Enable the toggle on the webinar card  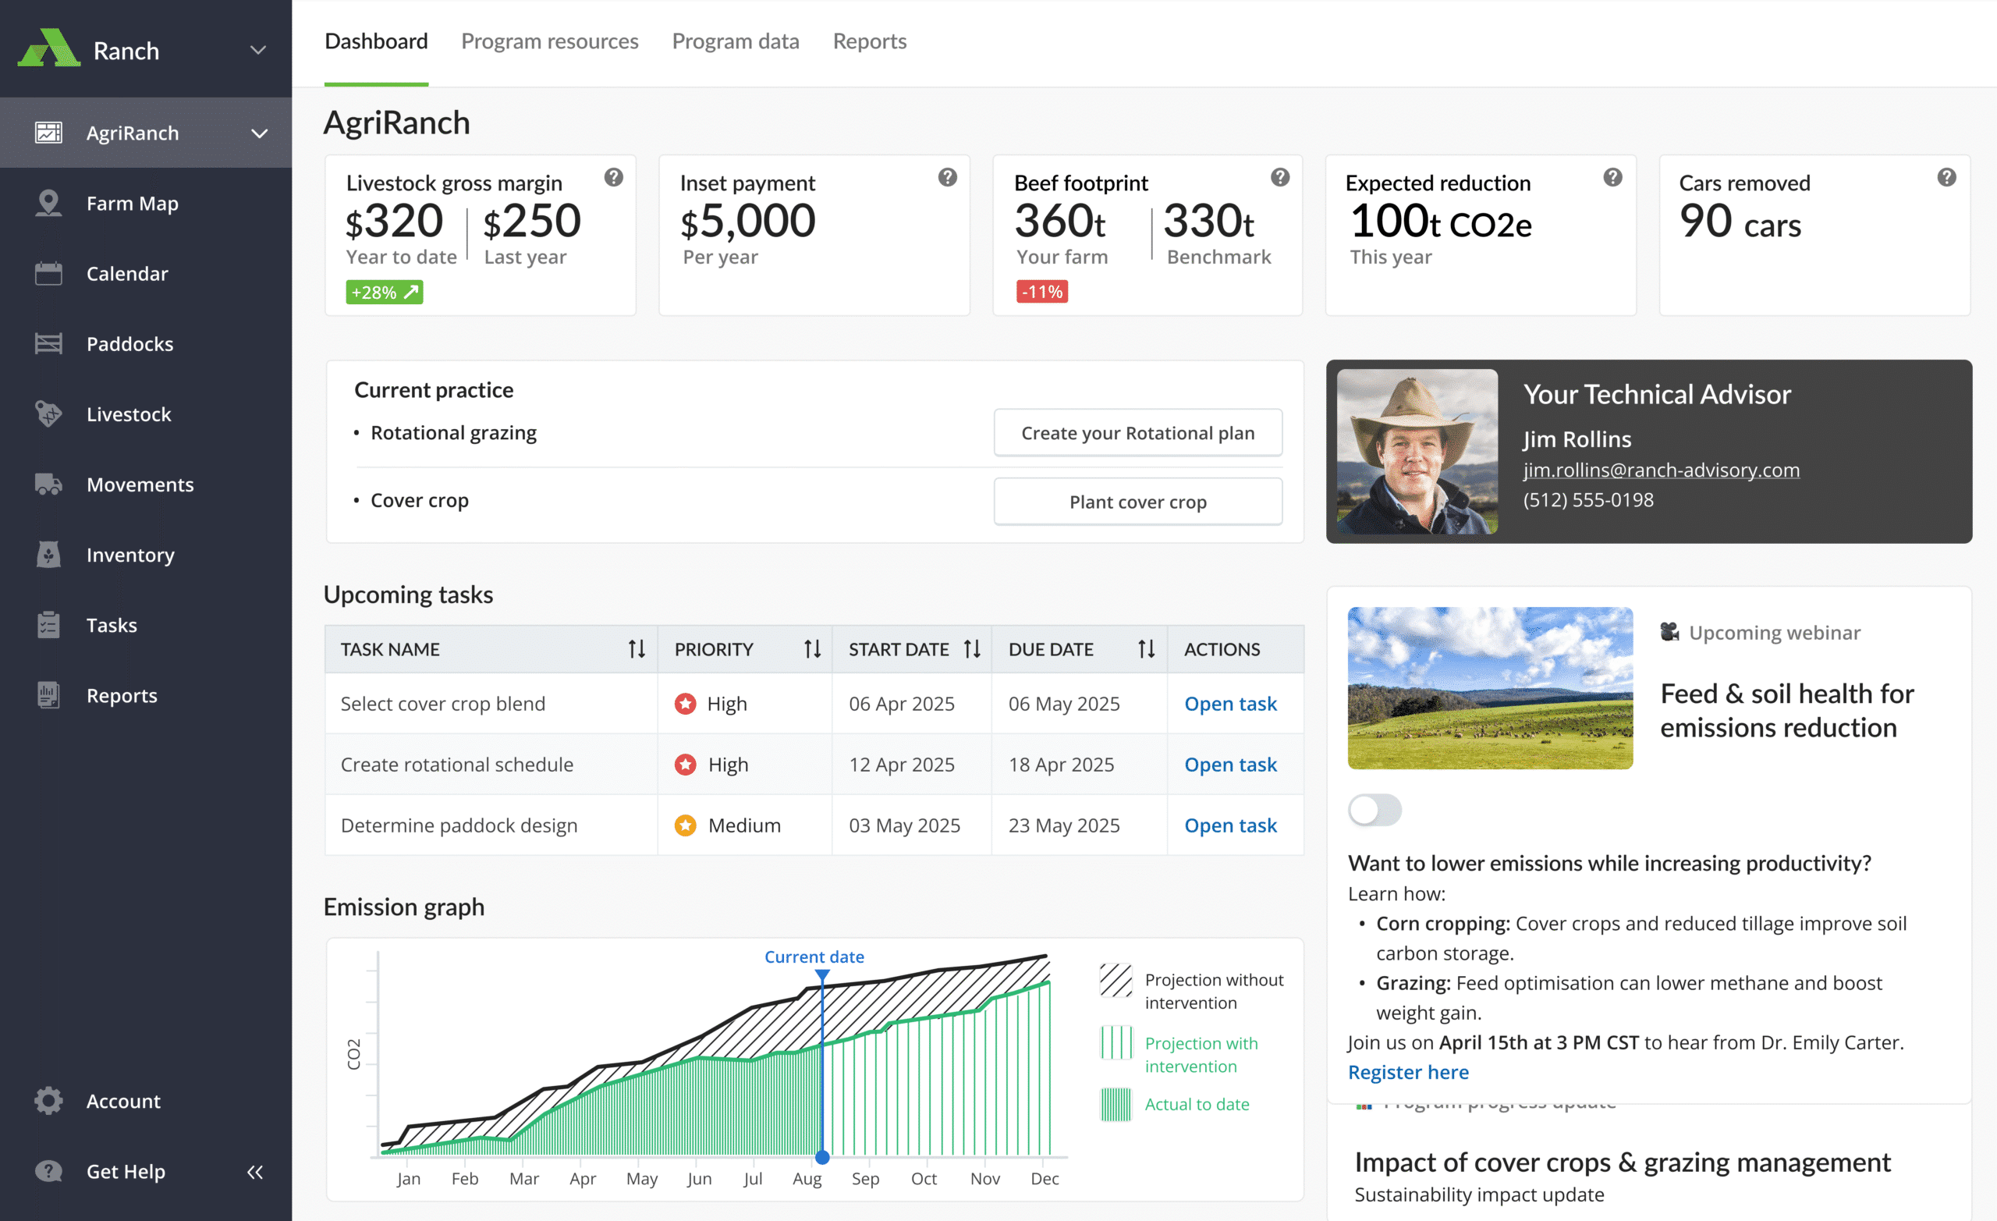click(1374, 810)
